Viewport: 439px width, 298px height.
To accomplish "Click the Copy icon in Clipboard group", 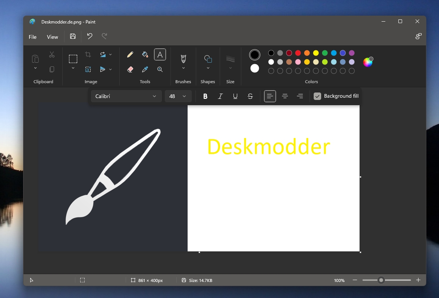I will pos(52,69).
